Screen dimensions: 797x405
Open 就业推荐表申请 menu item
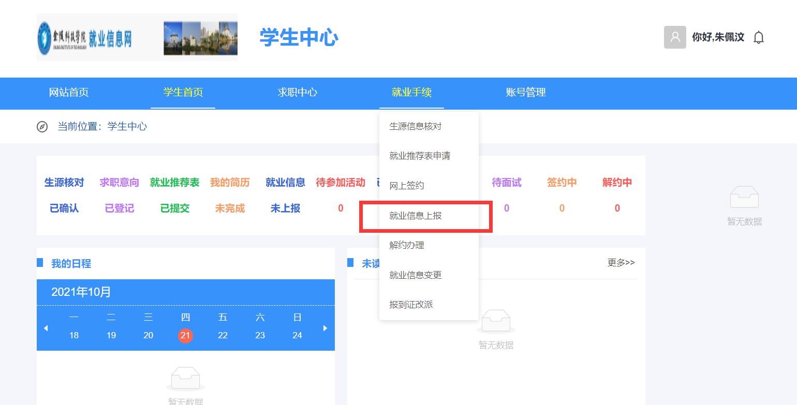pos(420,156)
